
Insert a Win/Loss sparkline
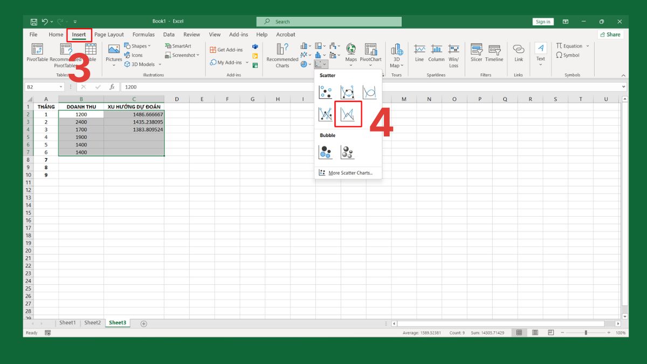pyautogui.click(x=453, y=53)
